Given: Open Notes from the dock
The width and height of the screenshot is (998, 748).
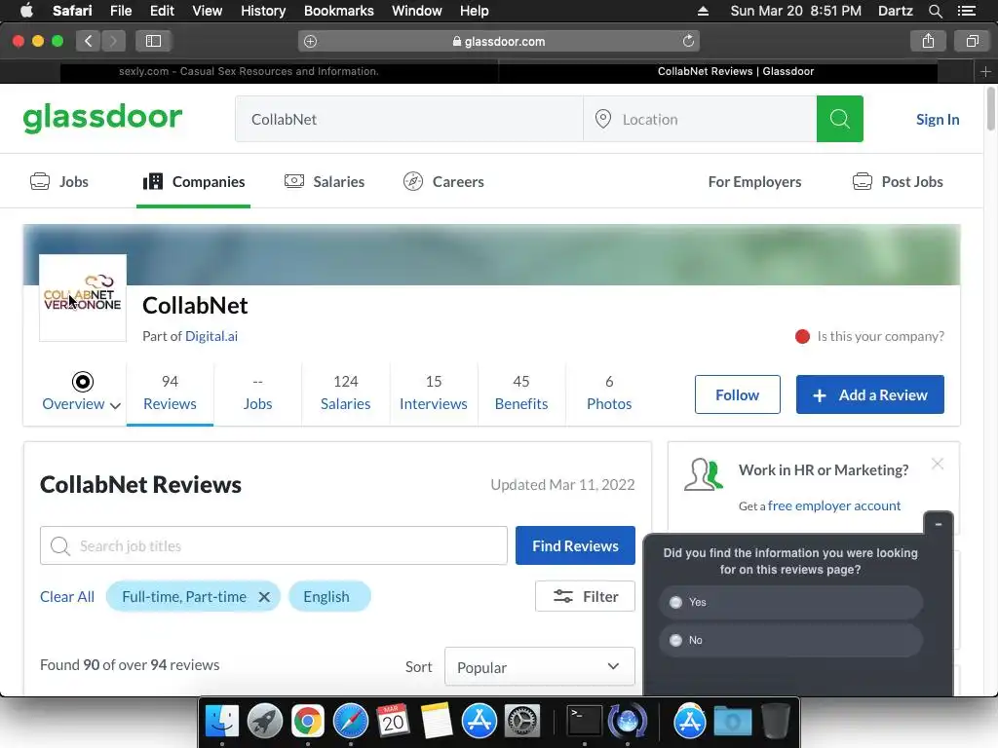Looking at the screenshot, I should click(436, 722).
